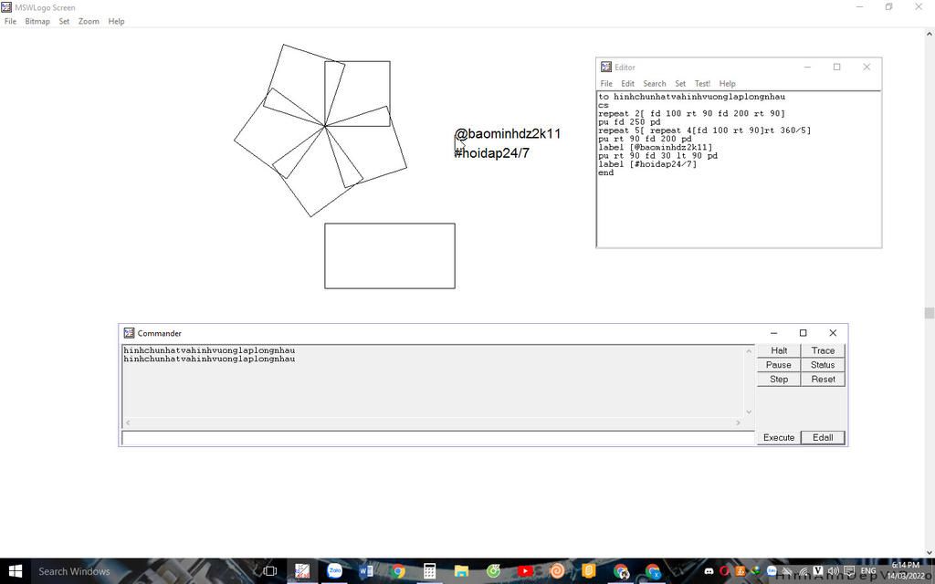The height and width of the screenshot is (584, 935).
Task: Minimize the Editor window
Action: pos(807,67)
